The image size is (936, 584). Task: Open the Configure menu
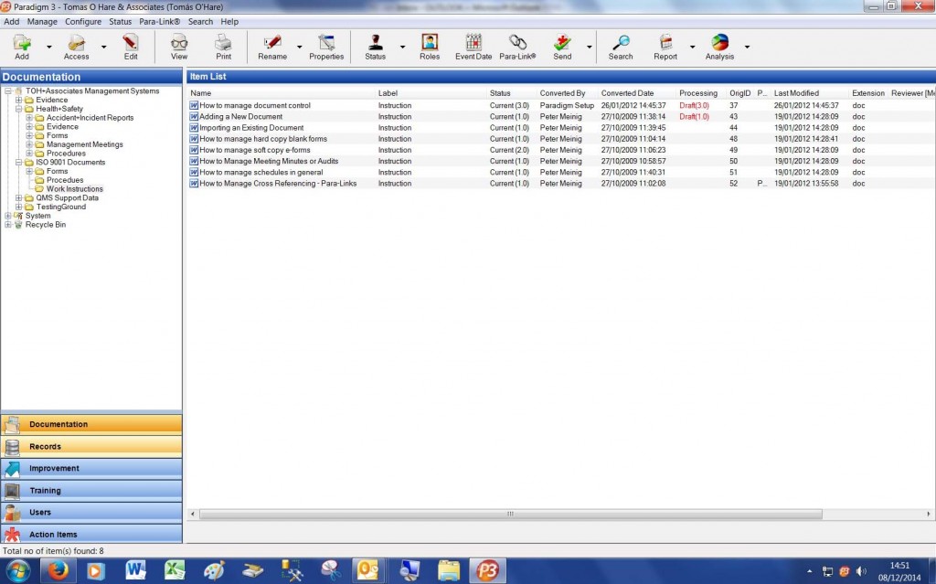pyautogui.click(x=83, y=22)
